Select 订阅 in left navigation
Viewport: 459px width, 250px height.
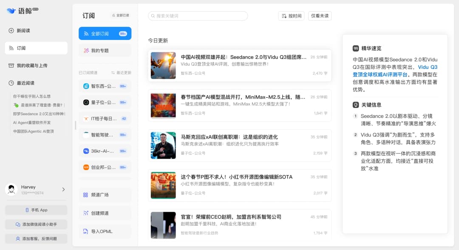point(36,48)
